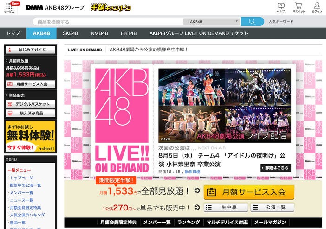Click the DMM AKB48 Group logo
Screen dimensions: 326x229
(55, 8)
